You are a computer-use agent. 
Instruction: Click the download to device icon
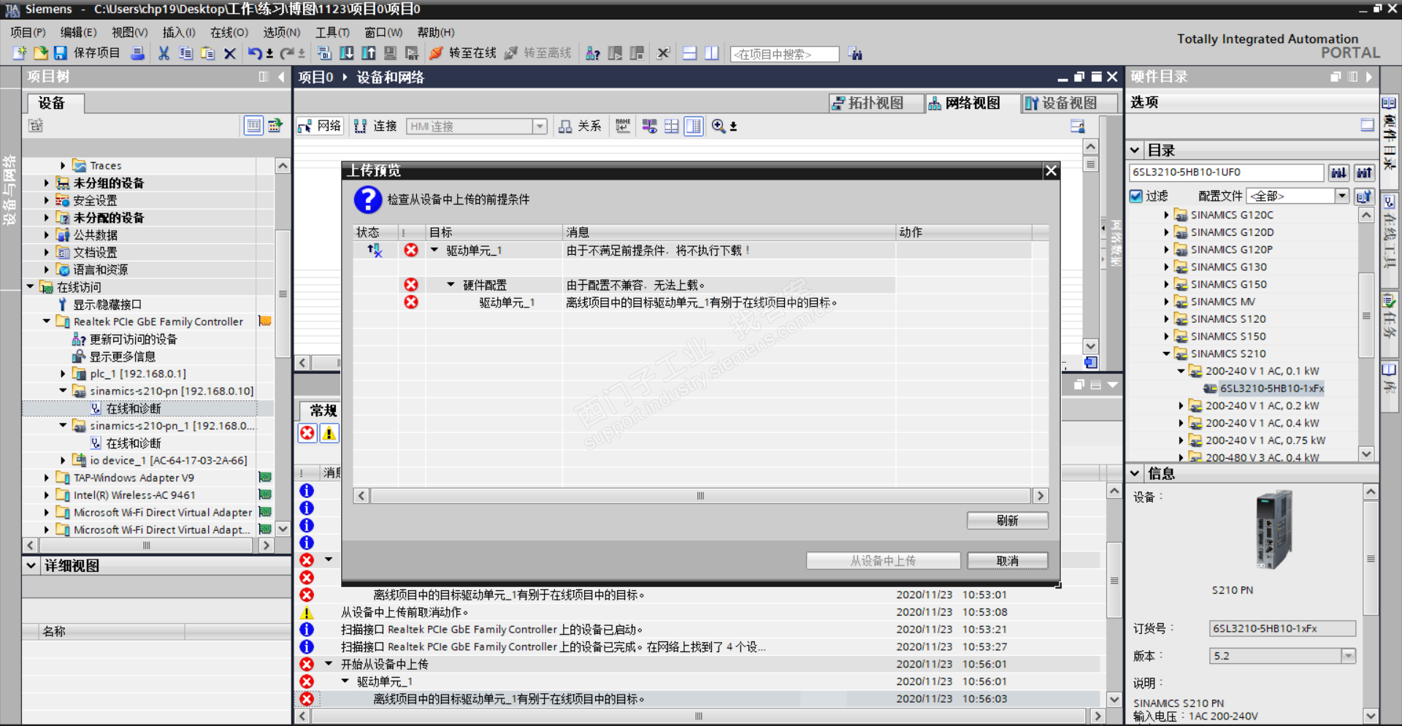coord(347,53)
